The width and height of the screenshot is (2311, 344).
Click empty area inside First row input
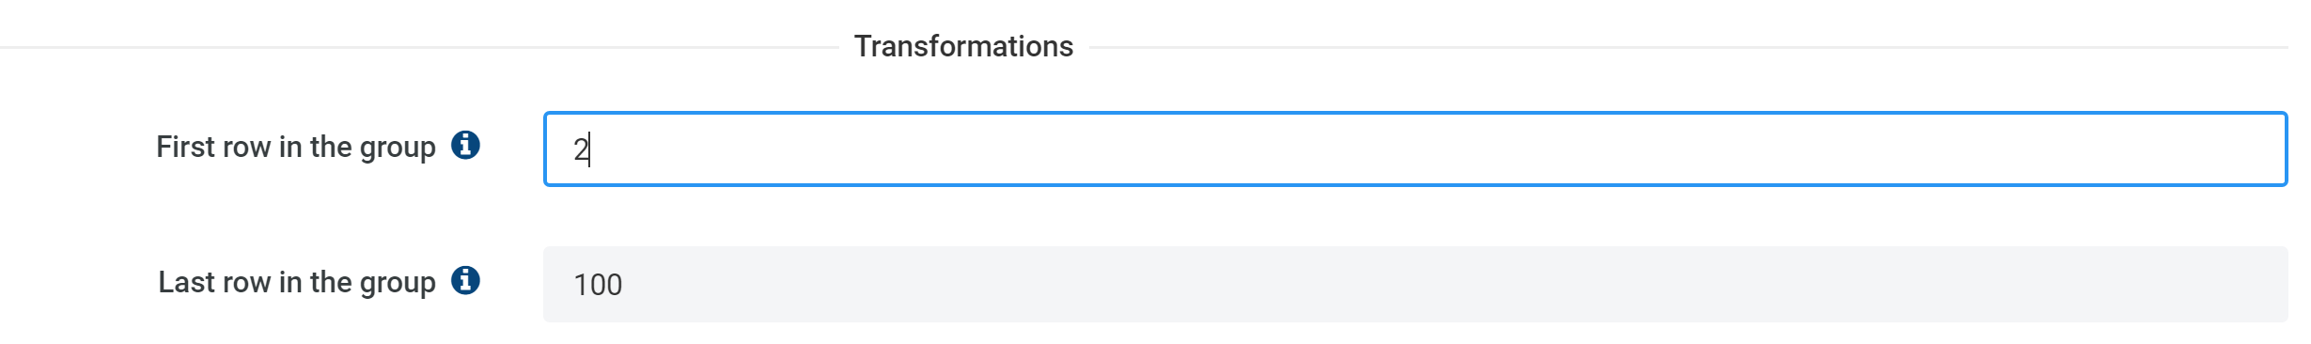tap(1410, 149)
